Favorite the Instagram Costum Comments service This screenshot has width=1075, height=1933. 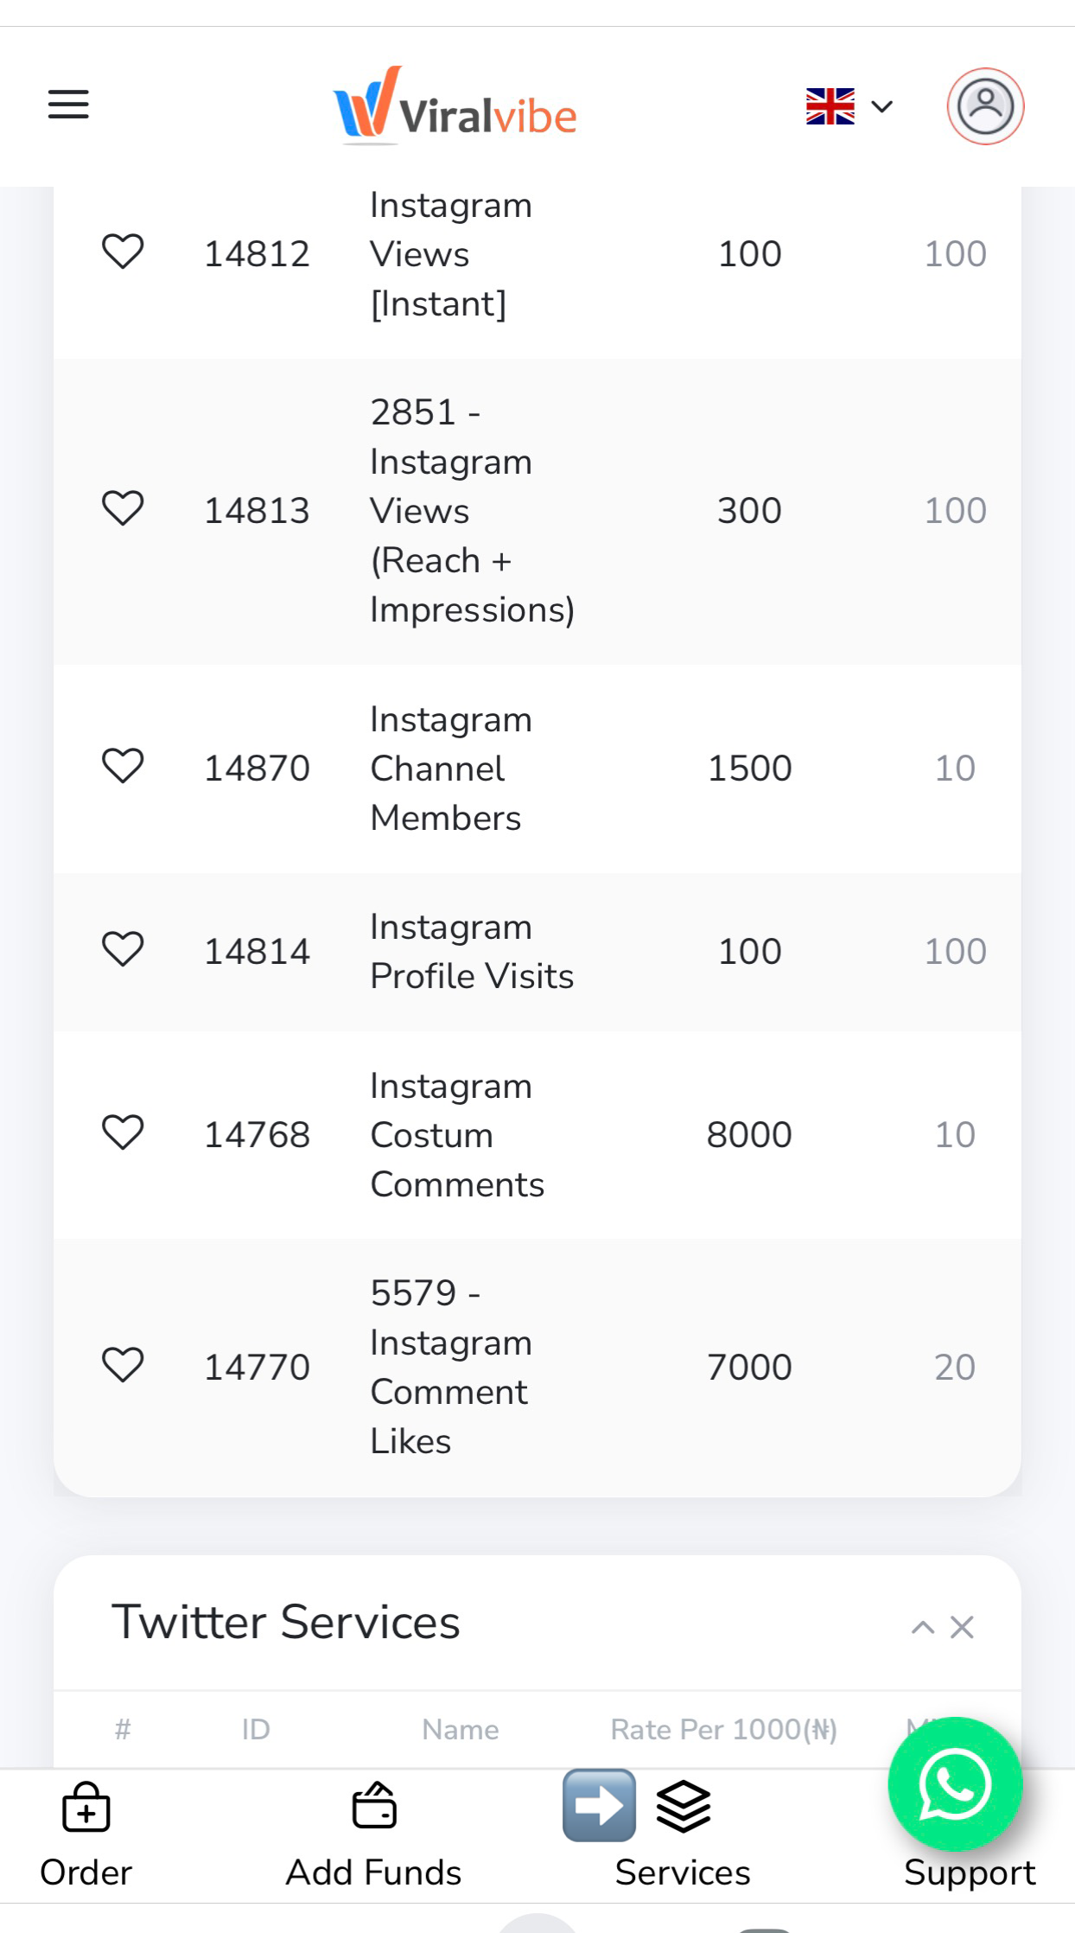pyautogui.click(x=123, y=1132)
